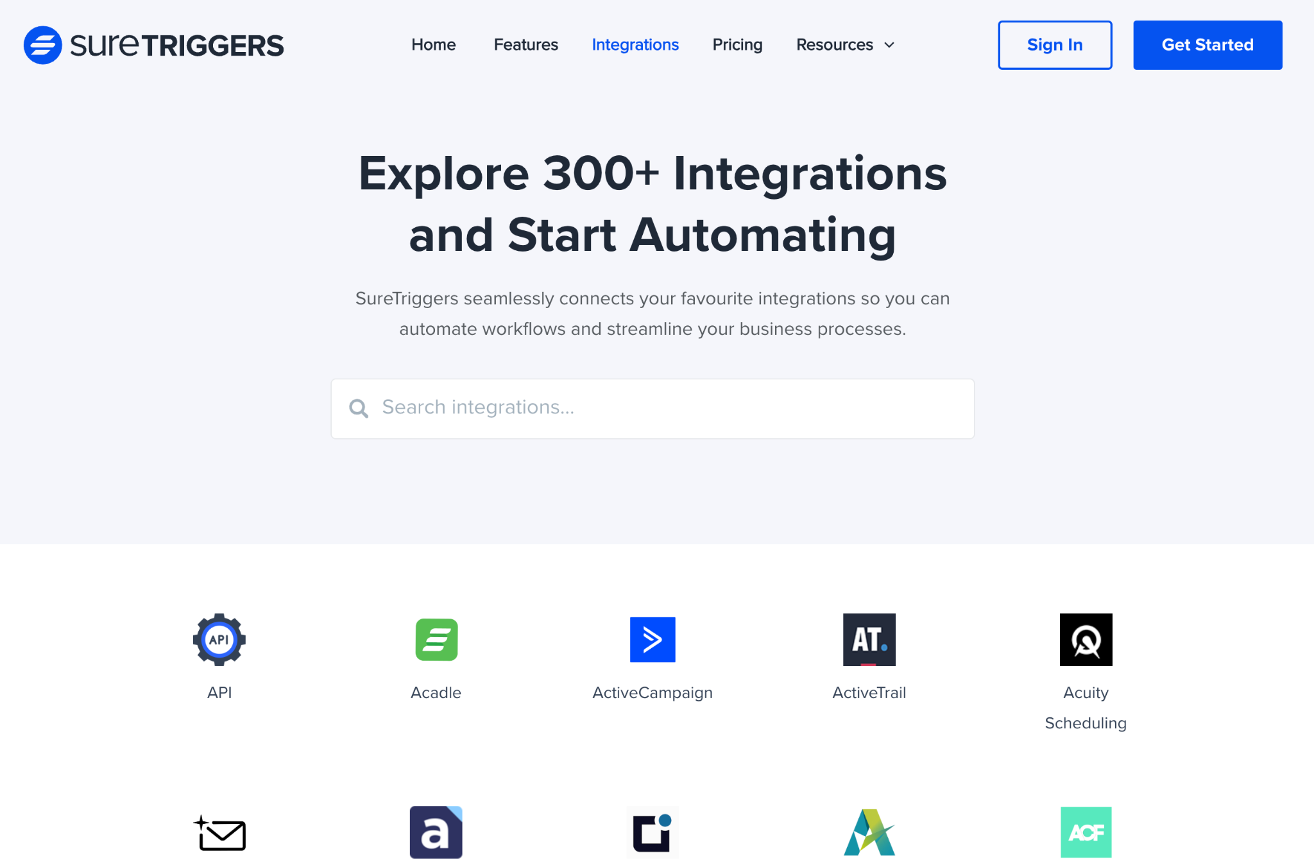Screen dimensions: 1314x865
Task: Click the ActiveTrail integration icon
Action: pyautogui.click(x=869, y=639)
